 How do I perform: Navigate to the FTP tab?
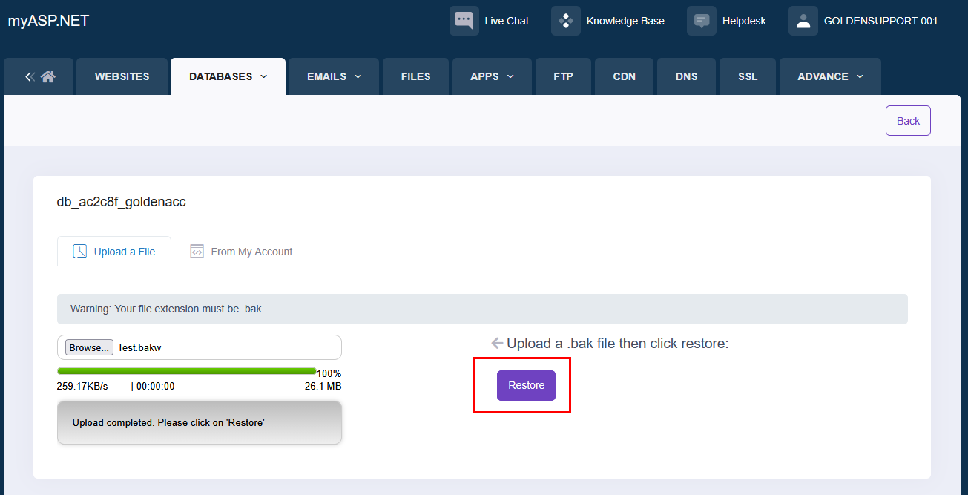[563, 76]
